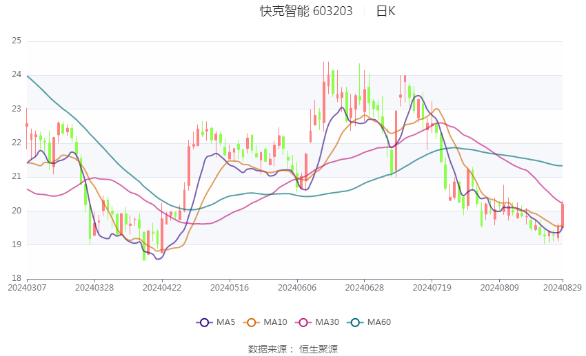Click x-axis date label 20240516
This screenshot has width=586, height=356.
[230, 288]
